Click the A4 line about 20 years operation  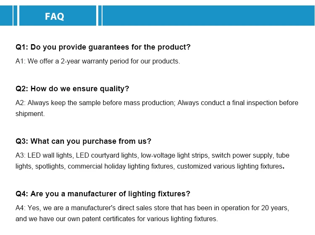pos(152,208)
